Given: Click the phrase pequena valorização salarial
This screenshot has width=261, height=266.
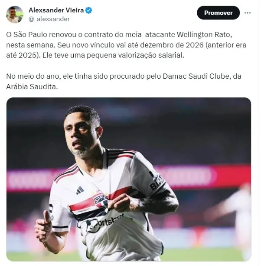Looking at the screenshot, I should point(135,56).
